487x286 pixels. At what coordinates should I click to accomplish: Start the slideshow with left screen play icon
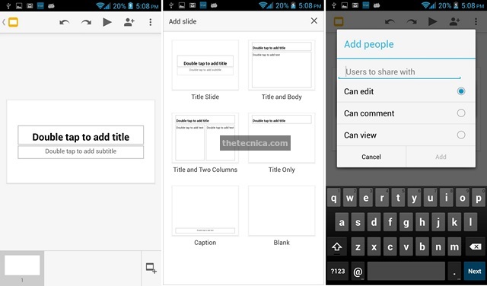[x=107, y=22]
